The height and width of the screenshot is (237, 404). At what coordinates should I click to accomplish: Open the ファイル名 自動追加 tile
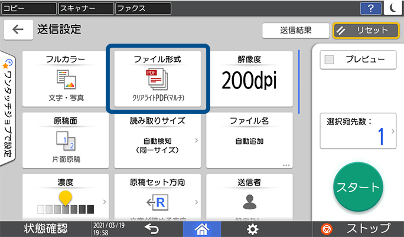249,140
